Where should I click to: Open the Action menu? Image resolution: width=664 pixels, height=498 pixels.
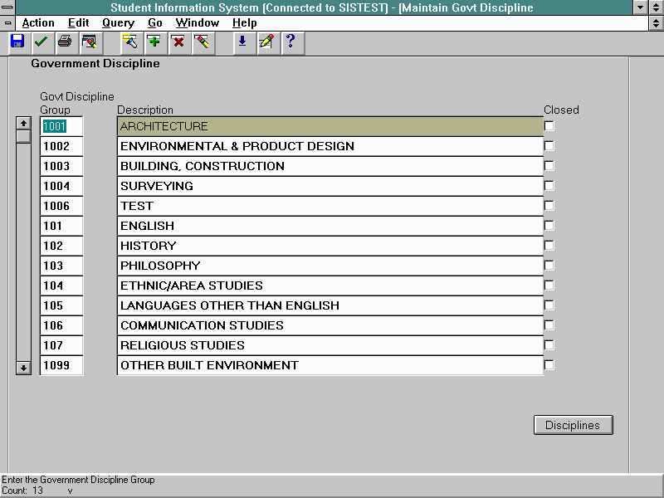tap(38, 23)
